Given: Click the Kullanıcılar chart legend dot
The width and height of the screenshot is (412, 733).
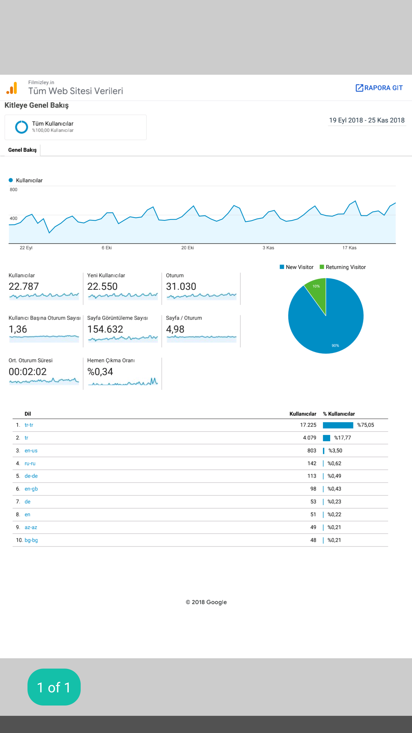Looking at the screenshot, I should tap(11, 180).
